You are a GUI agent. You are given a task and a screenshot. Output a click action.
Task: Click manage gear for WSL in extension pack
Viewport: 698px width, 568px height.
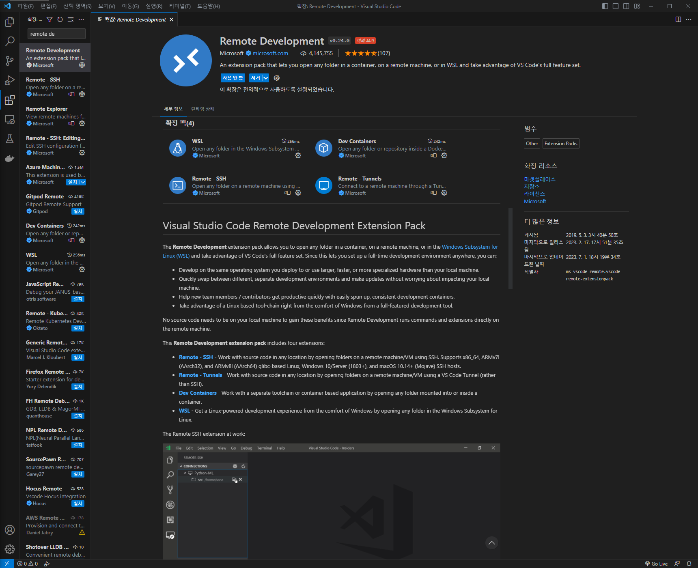click(x=298, y=155)
